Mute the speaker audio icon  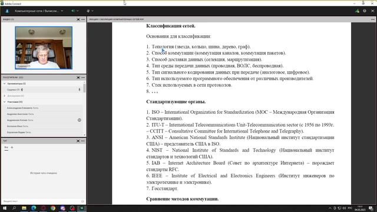coord(73,11)
